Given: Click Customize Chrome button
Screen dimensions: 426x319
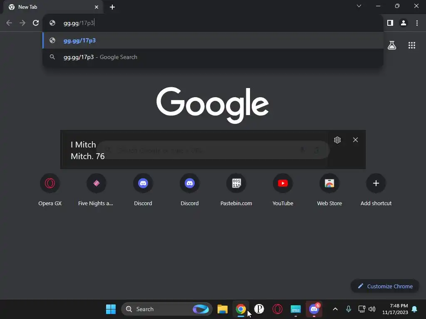Looking at the screenshot, I should click(385, 286).
